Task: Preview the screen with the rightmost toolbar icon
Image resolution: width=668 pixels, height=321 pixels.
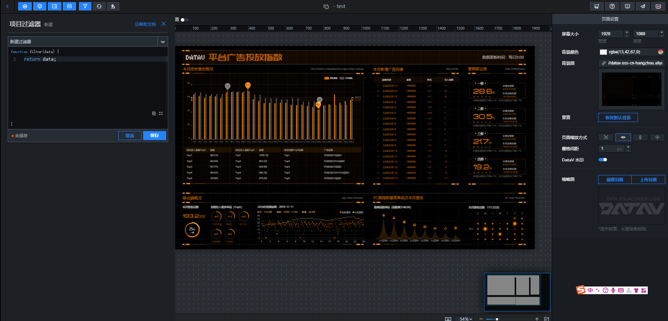Action: click(658, 6)
